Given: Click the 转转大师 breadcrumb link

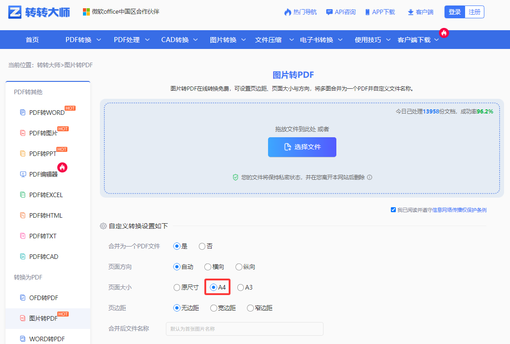Looking at the screenshot, I should [49, 65].
